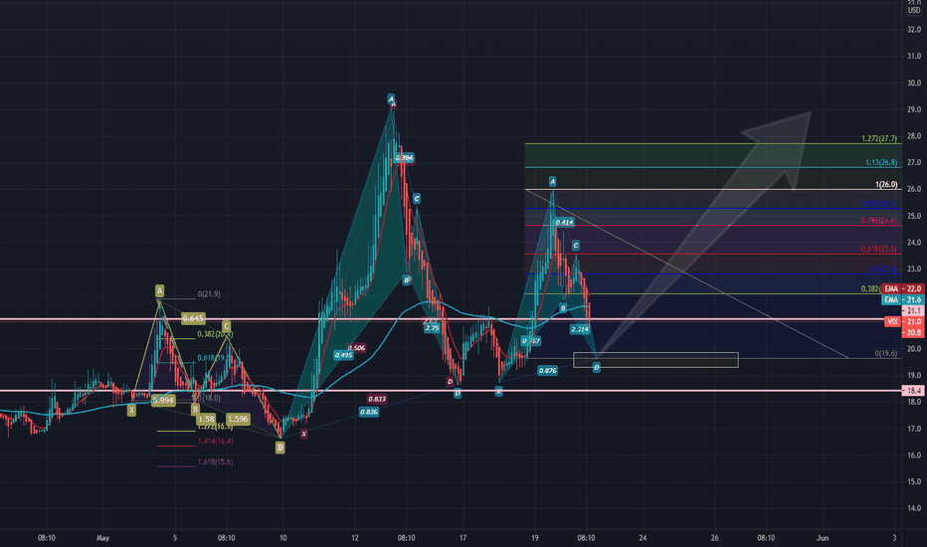
Task: Click the 0(19.6) Fibonacci base label
Action: 886,354
